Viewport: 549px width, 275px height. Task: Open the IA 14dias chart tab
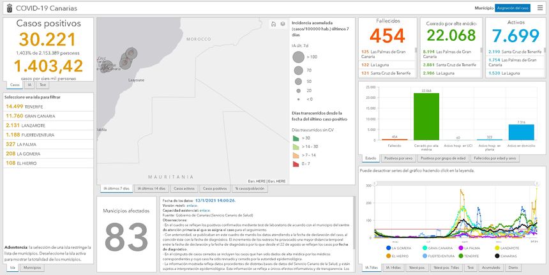click(394, 268)
